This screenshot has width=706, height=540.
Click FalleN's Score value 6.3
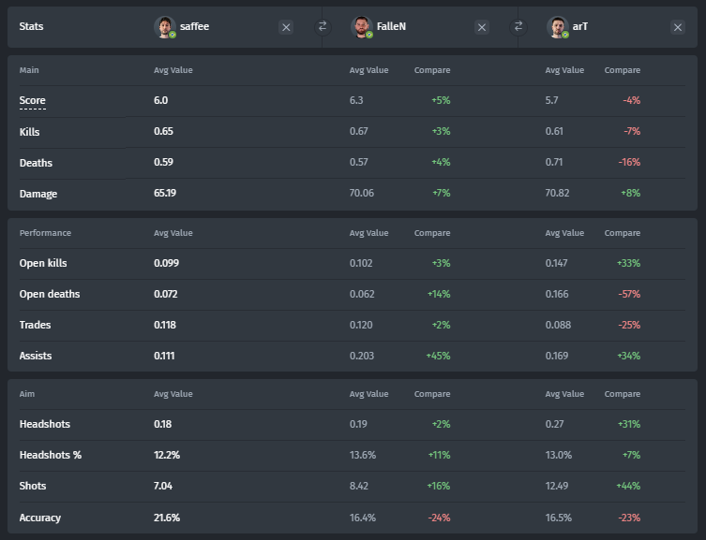[356, 100]
